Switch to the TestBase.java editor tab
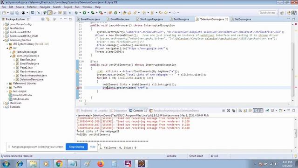 [x=179, y=19]
